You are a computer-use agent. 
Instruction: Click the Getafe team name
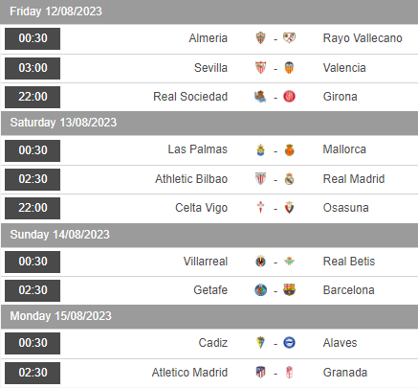pyautogui.click(x=210, y=290)
